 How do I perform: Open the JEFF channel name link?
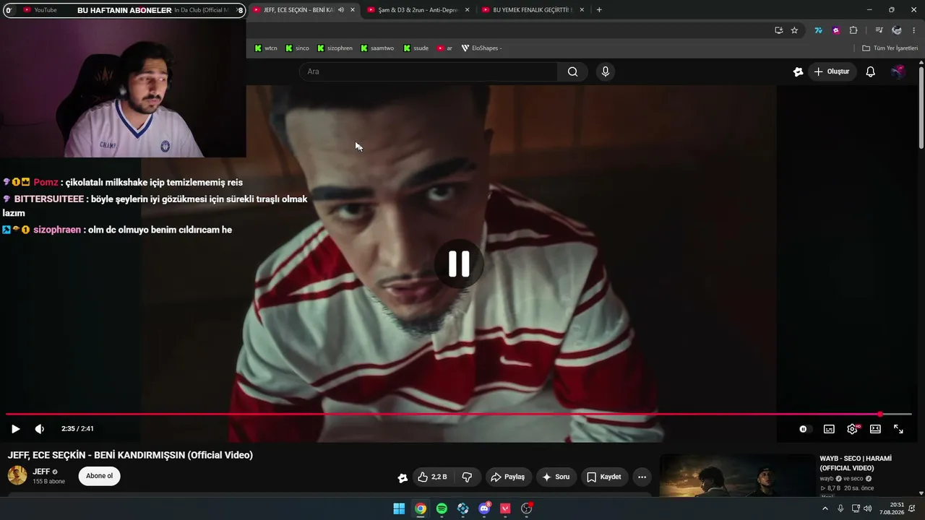pos(41,472)
